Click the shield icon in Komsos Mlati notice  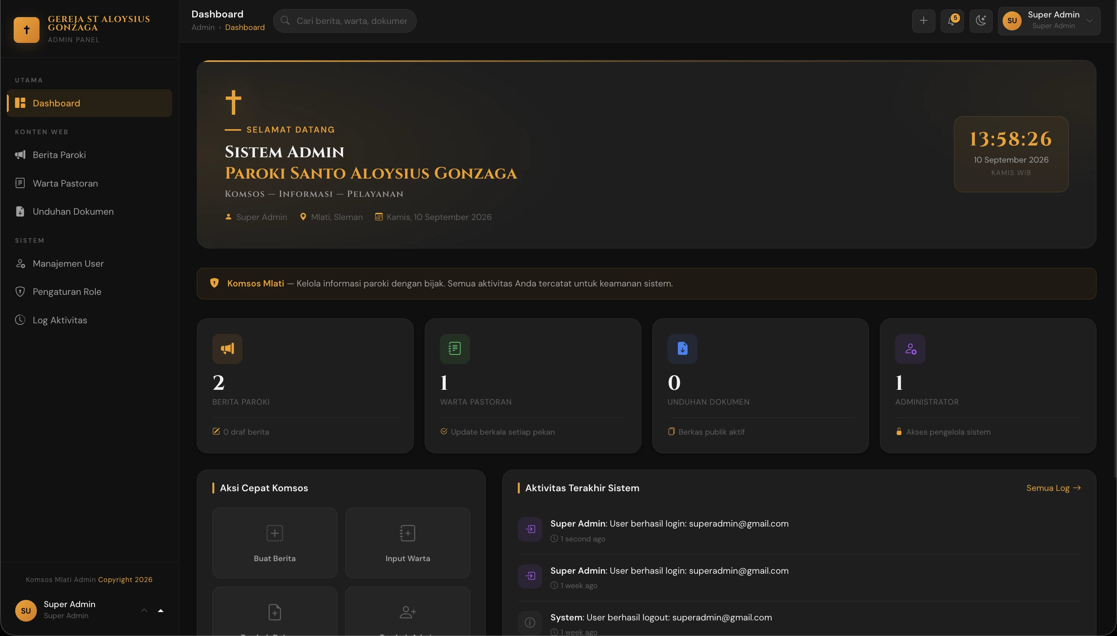214,283
